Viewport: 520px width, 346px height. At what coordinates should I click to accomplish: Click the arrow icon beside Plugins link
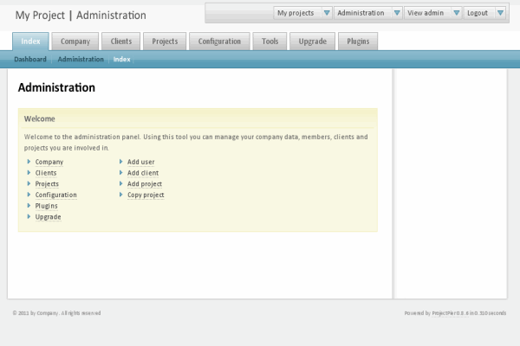point(29,206)
